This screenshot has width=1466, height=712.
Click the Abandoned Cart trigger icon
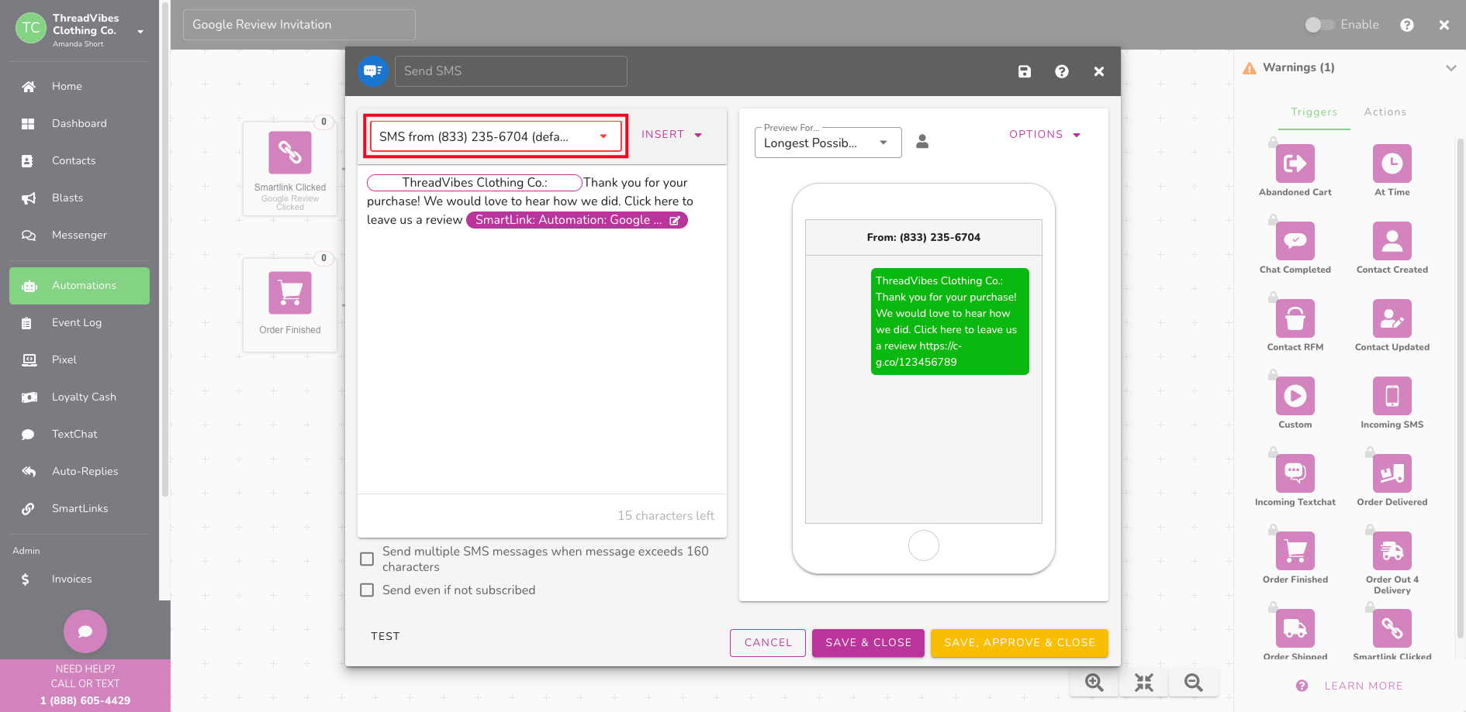[1295, 163]
